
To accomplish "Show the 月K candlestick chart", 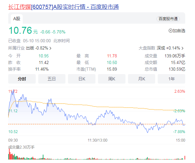I will (x=141, y=79).
